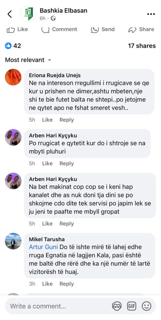Open Eriona Ruejda Unejs's orange profile picture
The image size is (161, 320).
click(13, 77)
